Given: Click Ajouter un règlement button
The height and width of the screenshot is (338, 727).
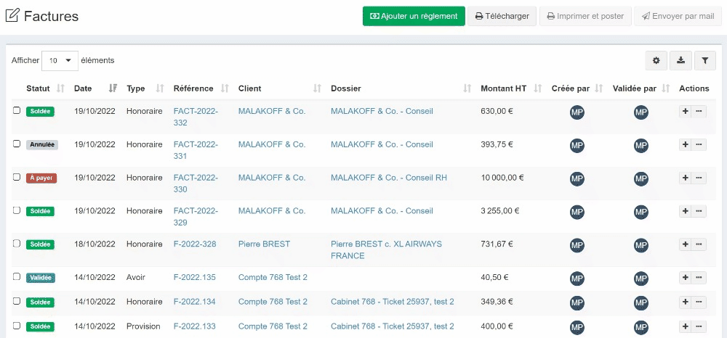Looking at the screenshot, I should pos(414,16).
